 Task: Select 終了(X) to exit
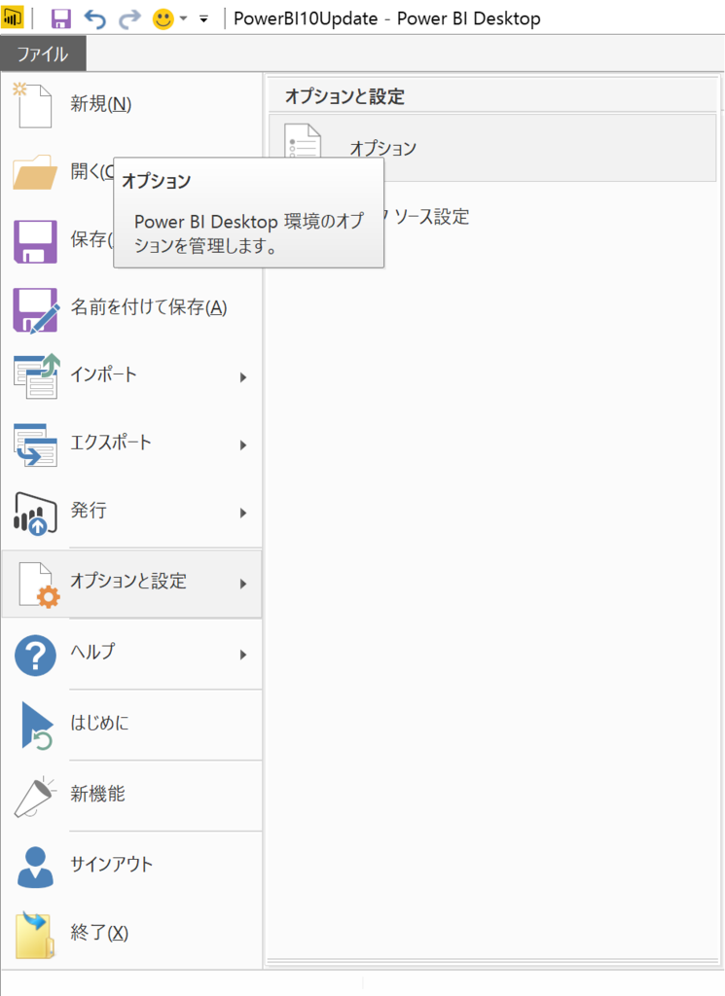pos(99,933)
